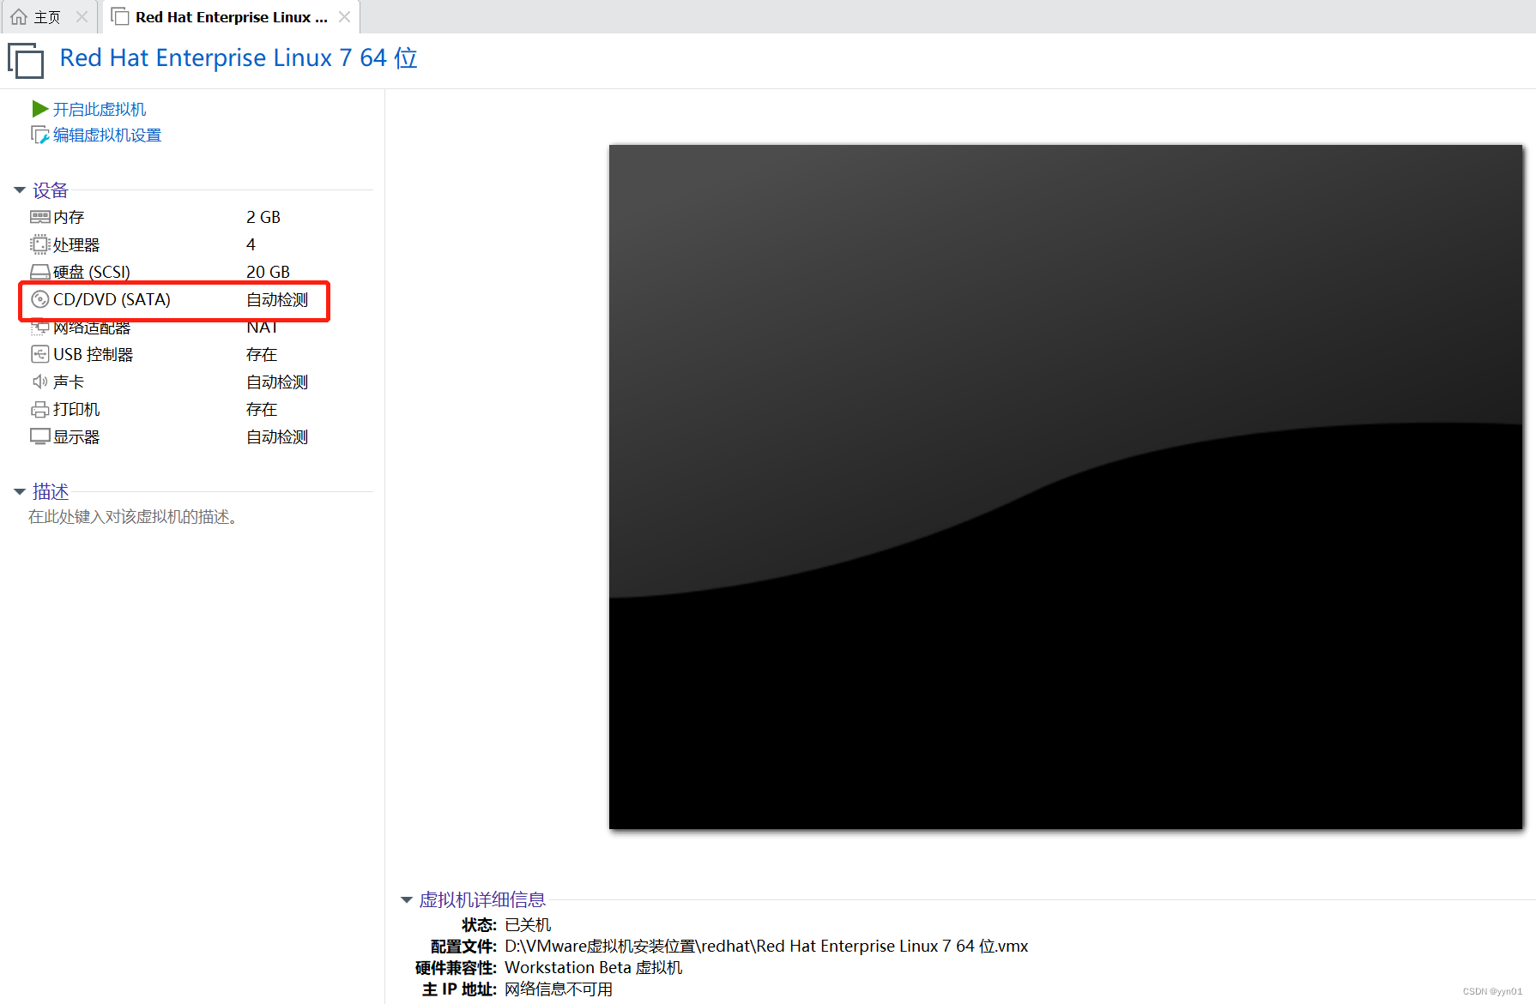
Task: Select the 显示器 display monitor icon
Action: pyautogui.click(x=40, y=436)
